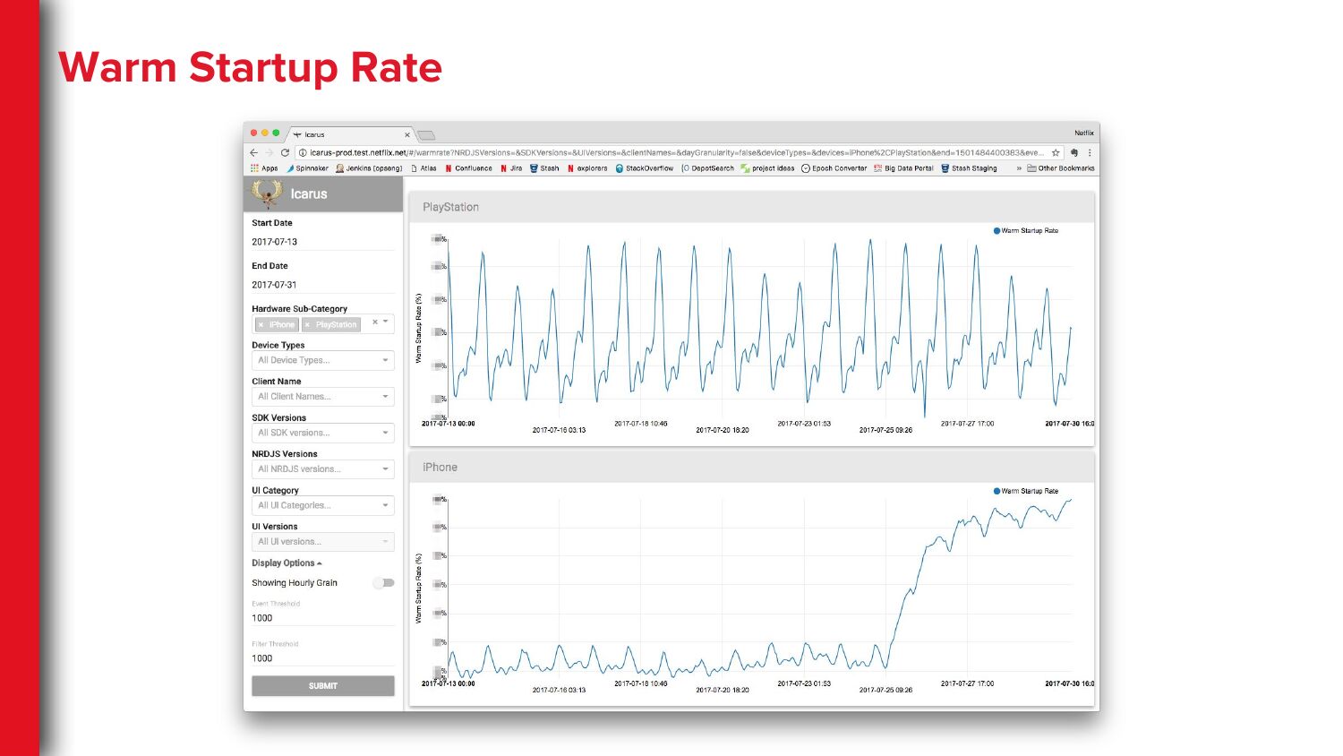The image size is (1343, 756).
Task: Open the Other Bookmarks folder
Action: tap(1060, 168)
